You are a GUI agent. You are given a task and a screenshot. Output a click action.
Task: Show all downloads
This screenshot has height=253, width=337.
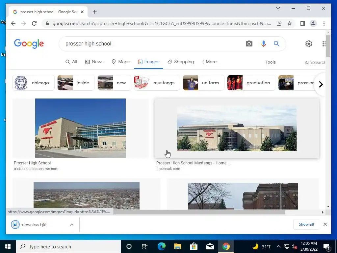click(x=306, y=224)
